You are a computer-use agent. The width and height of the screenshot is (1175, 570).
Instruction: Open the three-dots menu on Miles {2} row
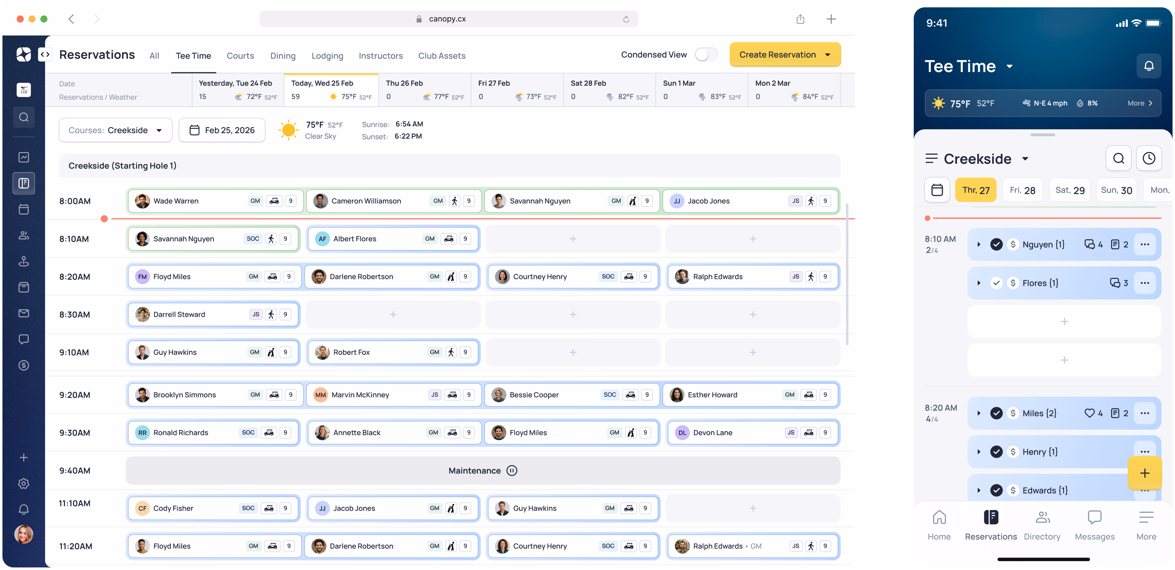(1144, 413)
